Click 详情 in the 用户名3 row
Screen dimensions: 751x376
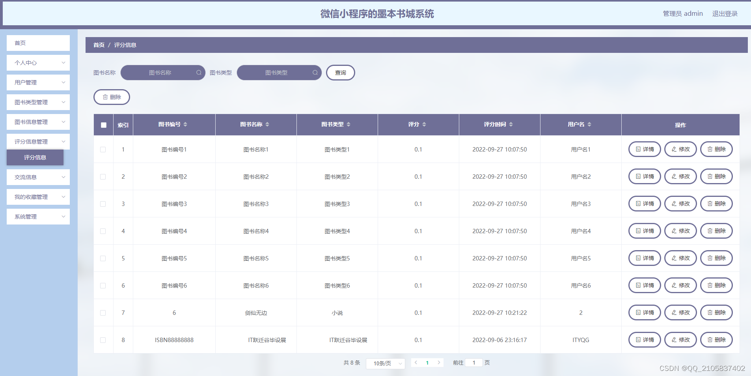click(x=645, y=204)
